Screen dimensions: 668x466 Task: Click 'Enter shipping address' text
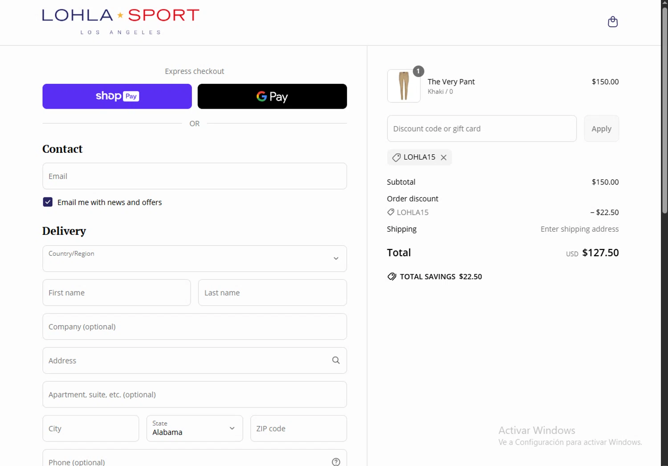pyautogui.click(x=579, y=229)
